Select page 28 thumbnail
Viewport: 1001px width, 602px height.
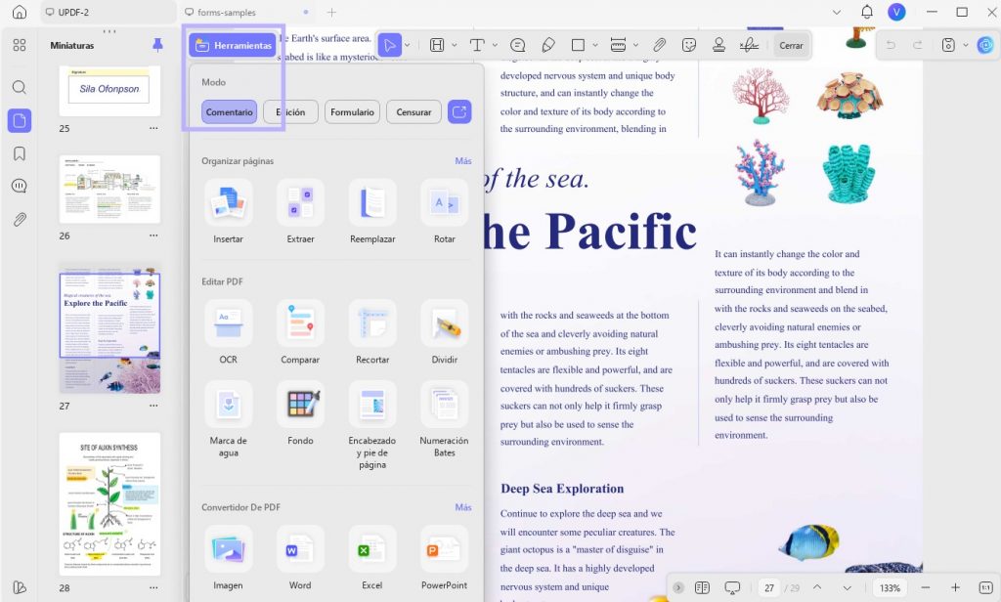(x=109, y=504)
